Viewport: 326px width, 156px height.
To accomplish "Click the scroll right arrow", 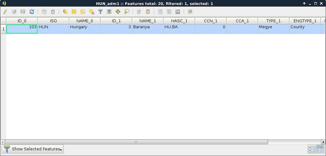I will tap(323, 142).
